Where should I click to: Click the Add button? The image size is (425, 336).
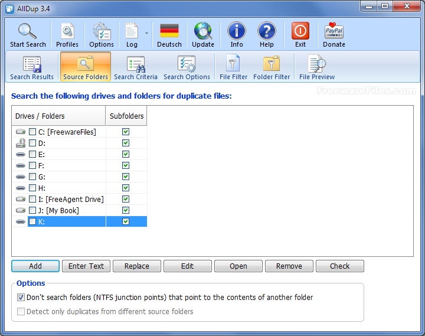[35, 266]
